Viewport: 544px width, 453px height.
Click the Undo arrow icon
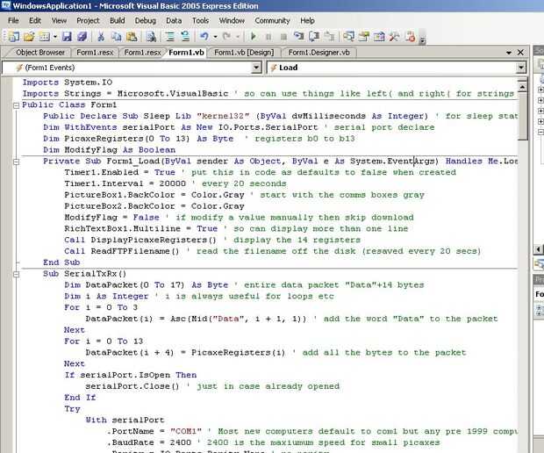[204, 36]
